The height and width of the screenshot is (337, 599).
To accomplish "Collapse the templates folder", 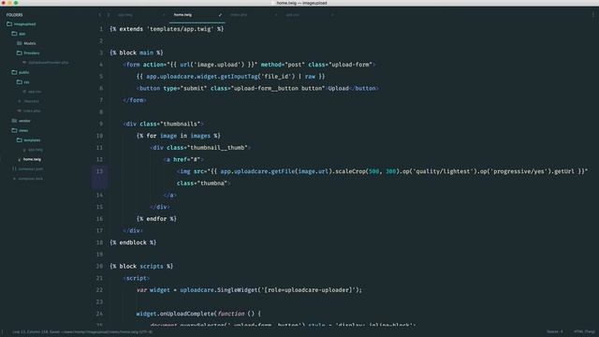I will tap(29, 140).
